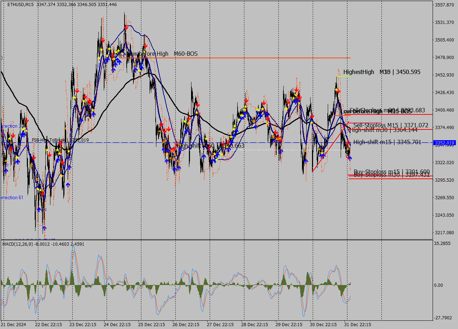Click the 25 Dec 22:15 time label

tap(151, 325)
